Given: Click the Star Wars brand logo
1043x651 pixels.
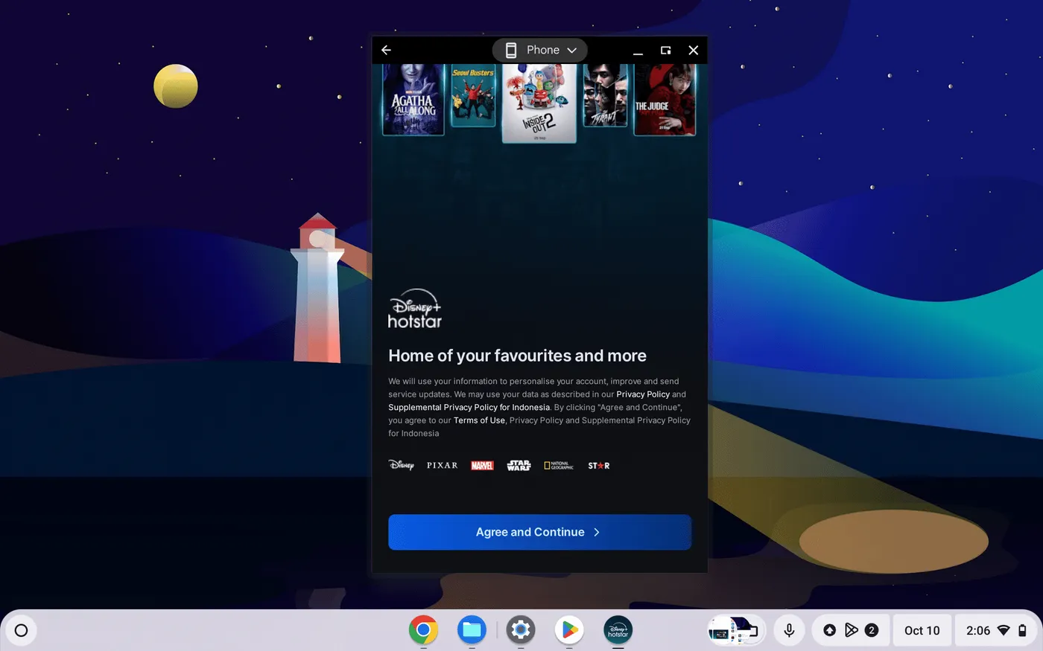Looking at the screenshot, I should (519, 465).
